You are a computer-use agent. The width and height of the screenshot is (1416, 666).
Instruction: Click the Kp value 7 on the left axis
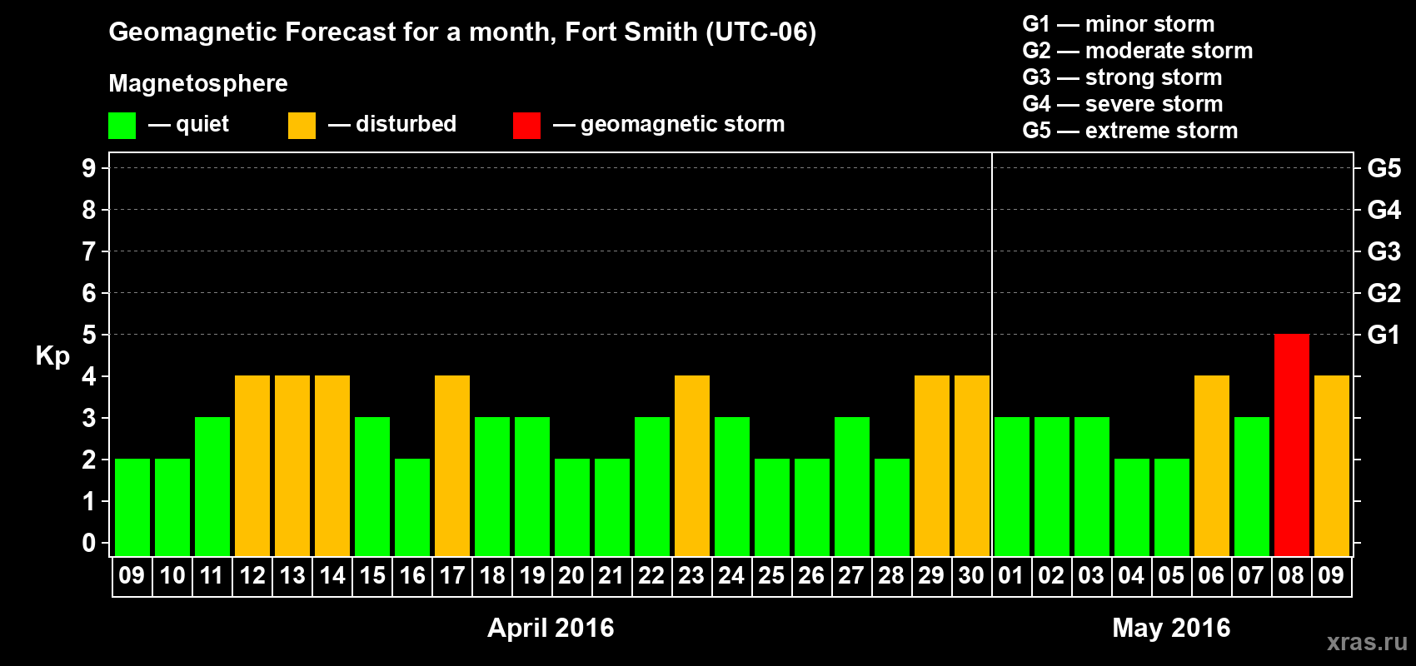(89, 251)
